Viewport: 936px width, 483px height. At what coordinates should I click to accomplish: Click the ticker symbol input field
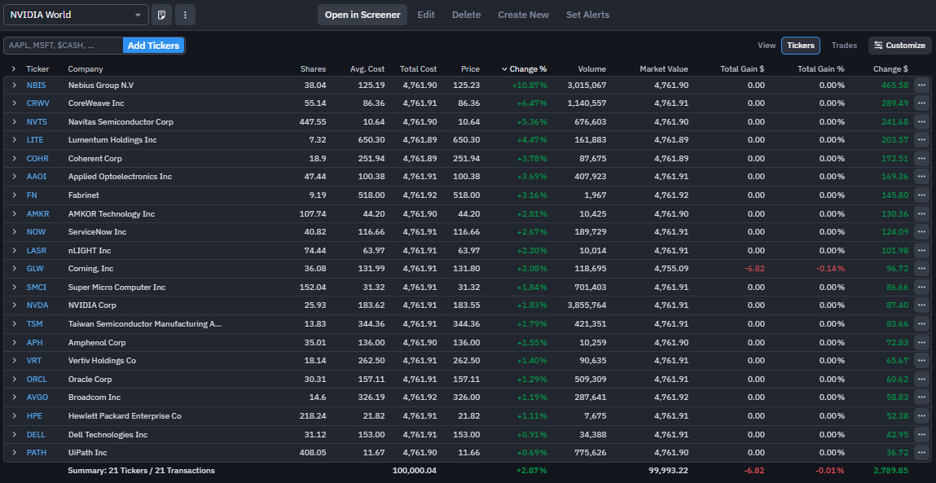click(x=64, y=46)
